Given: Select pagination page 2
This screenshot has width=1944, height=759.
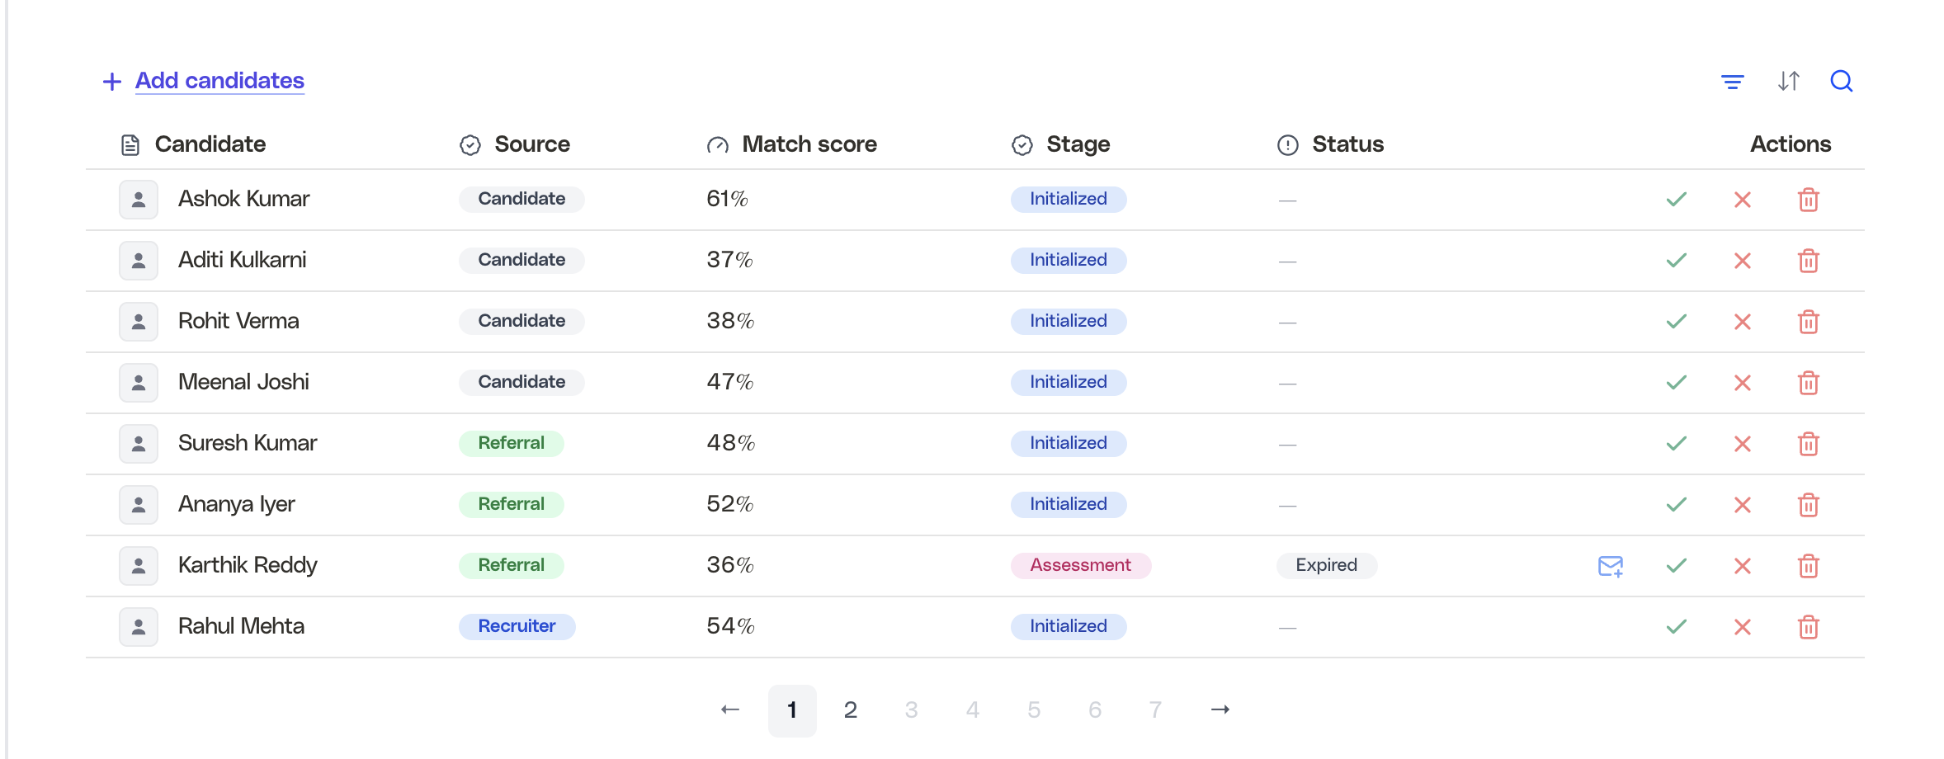Looking at the screenshot, I should tap(851, 709).
